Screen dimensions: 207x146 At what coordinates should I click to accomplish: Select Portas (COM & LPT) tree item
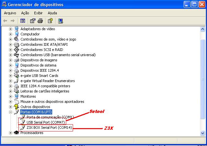click(36, 112)
